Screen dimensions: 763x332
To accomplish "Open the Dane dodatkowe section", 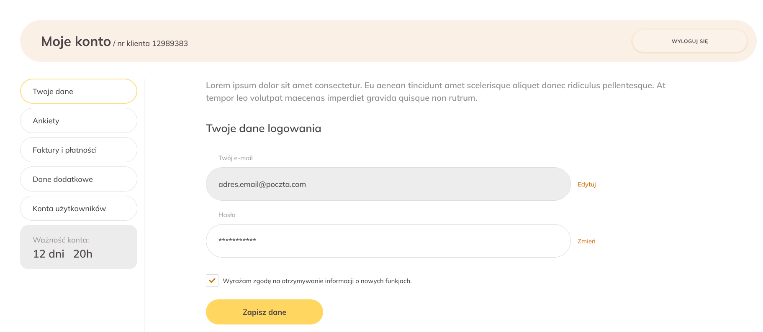I will pyautogui.click(x=79, y=179).
